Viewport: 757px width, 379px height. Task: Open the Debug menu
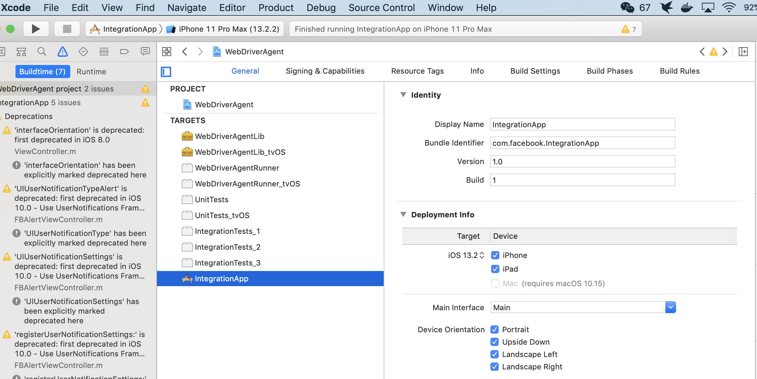click(321, 8)
